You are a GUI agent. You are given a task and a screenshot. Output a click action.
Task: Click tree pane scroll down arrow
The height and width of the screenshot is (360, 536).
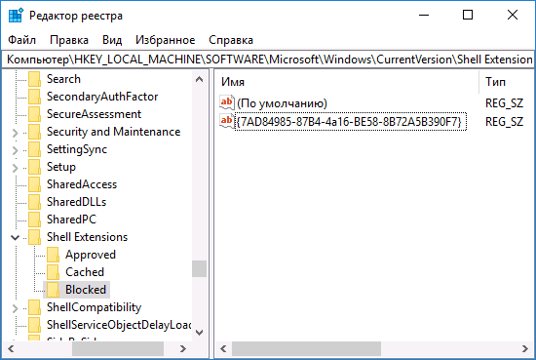[x=199, y=332]
